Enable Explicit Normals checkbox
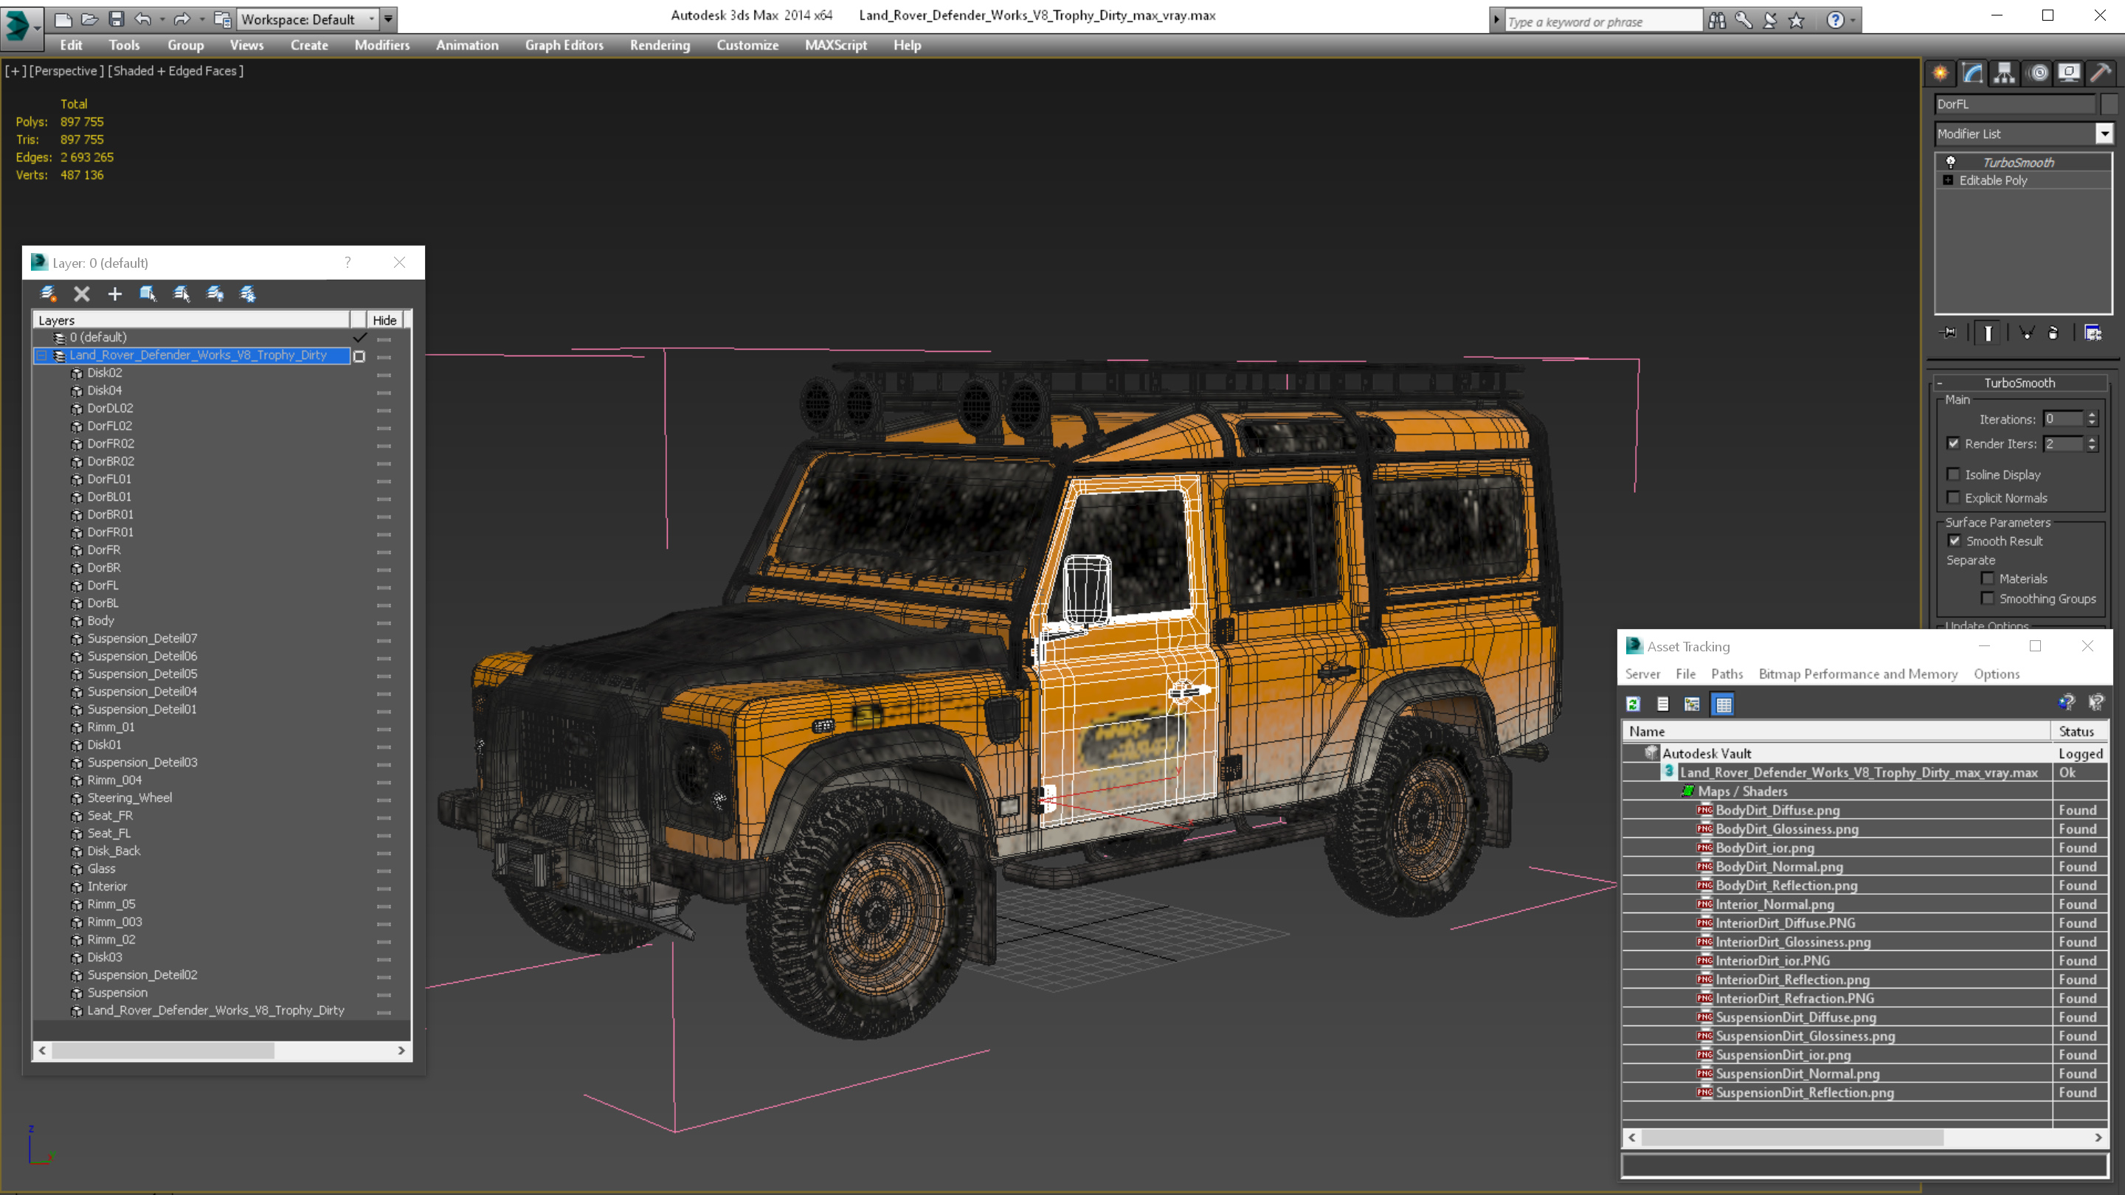 click(x=1953, y=497)
